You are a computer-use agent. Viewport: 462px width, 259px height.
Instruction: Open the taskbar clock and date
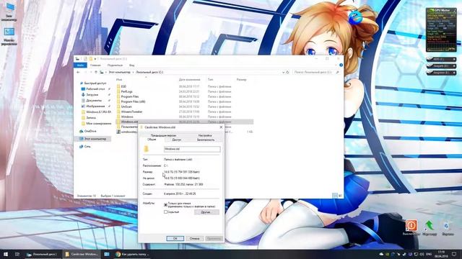(441, 254)
